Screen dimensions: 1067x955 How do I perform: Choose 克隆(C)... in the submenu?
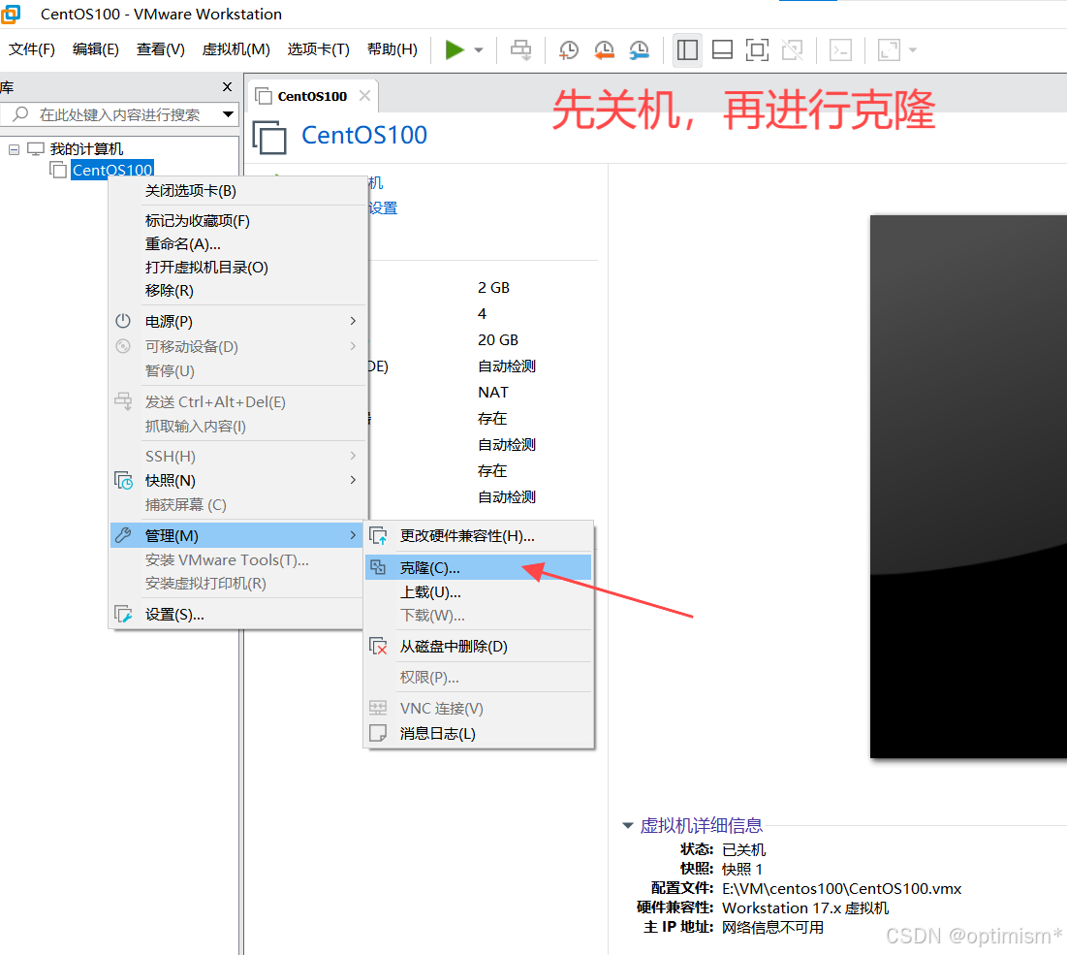[479, 568]
